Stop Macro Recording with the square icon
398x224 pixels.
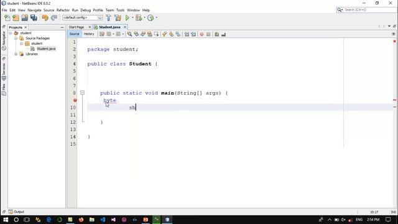208,34
